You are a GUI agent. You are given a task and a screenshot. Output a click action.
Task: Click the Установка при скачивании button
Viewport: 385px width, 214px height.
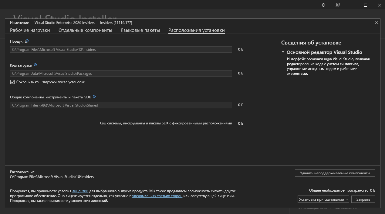pyautogui.click(x=321, y=199)
